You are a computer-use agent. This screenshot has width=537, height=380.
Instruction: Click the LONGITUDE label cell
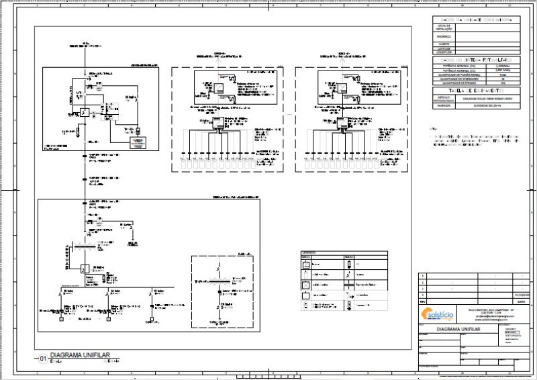444,52
